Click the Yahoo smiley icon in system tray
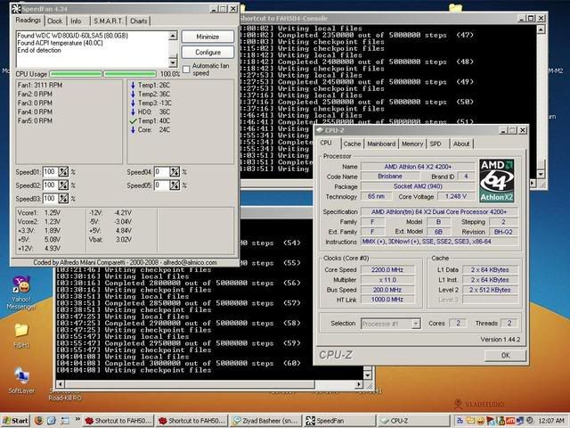 pos(480,421)
